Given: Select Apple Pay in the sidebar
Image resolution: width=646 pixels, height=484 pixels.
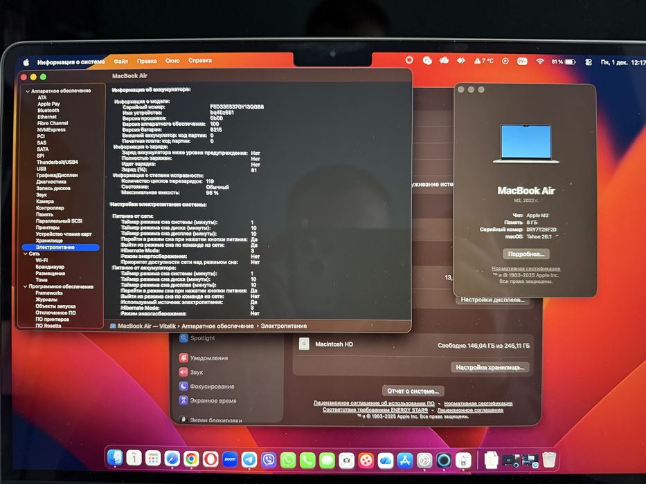Looking at the screenshot, I should coord(48,104).
